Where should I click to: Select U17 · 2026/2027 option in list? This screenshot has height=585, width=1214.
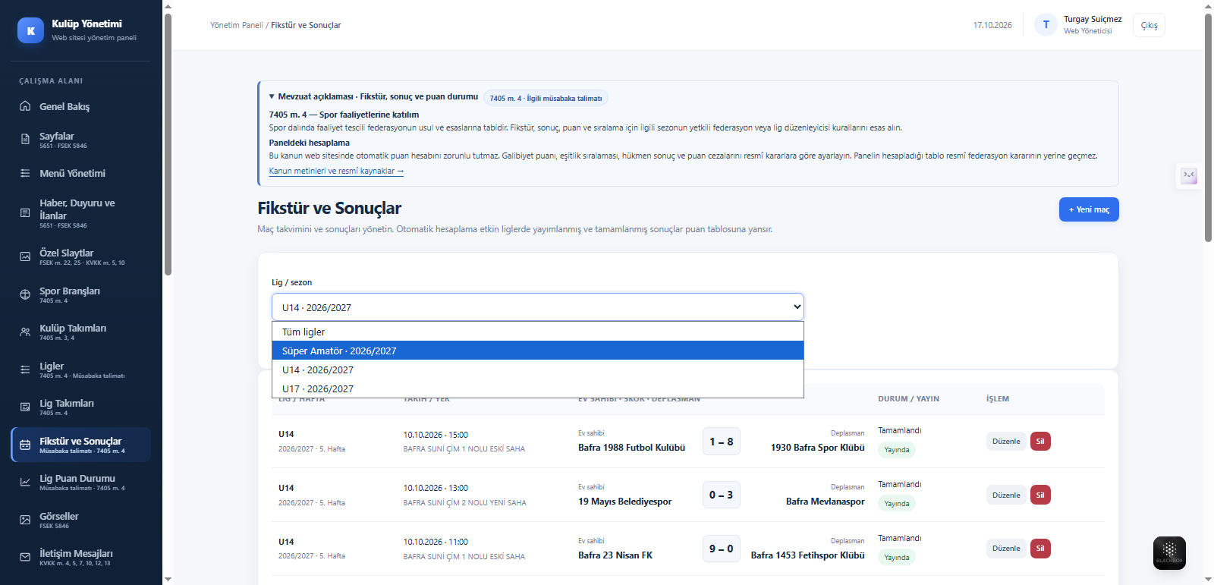tap(537, 388)
